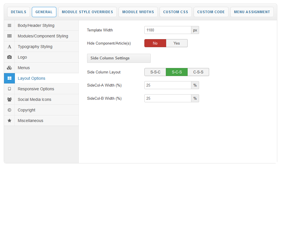Click the Menus cubes icon
This screenshot has height=236, width=281.
[x=9, y=68]
